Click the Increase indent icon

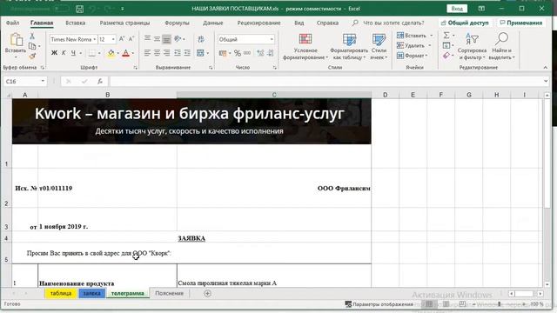click(x=187, y=53)
